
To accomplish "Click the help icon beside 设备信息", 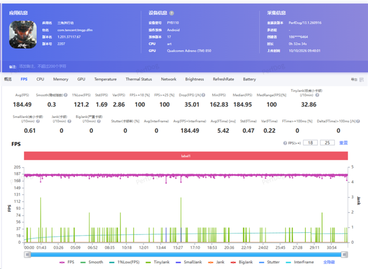I will 171,13.
